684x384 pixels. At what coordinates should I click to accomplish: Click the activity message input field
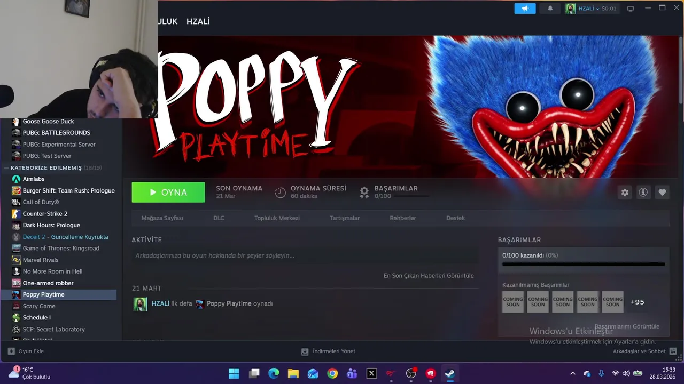pyautogui.click(x=305, y=255)
